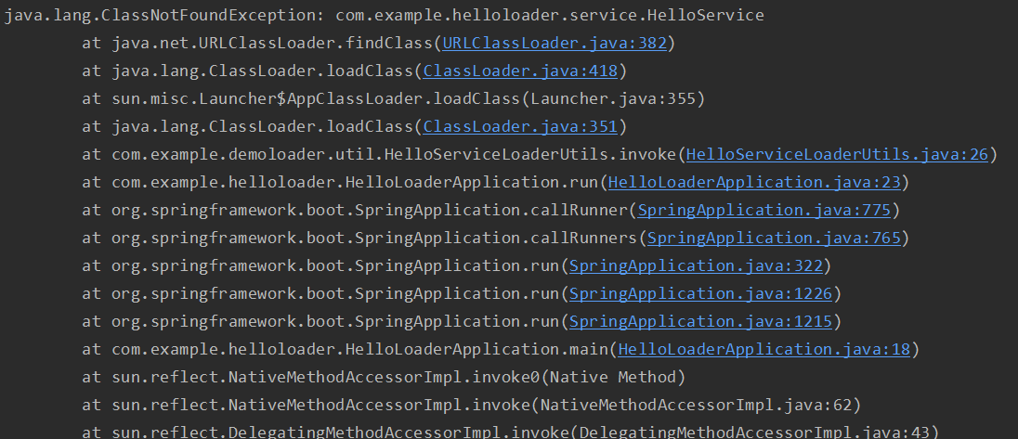The width and height of the screenshot is (1018, 439).
Task: Click the java.net.URLClassLoader.findClass text
Action: click(272, 44)
